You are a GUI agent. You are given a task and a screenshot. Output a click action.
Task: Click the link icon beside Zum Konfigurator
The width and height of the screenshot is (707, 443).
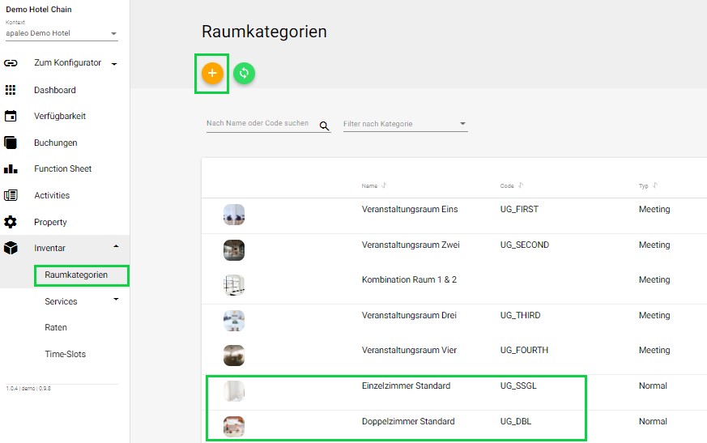(11, 63)
